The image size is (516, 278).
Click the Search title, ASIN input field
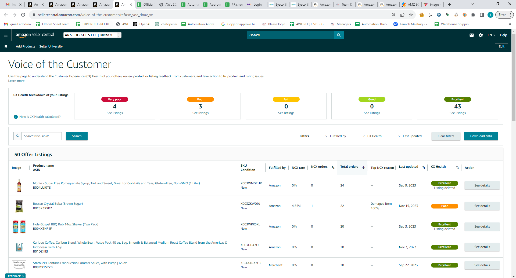[42, 136]
